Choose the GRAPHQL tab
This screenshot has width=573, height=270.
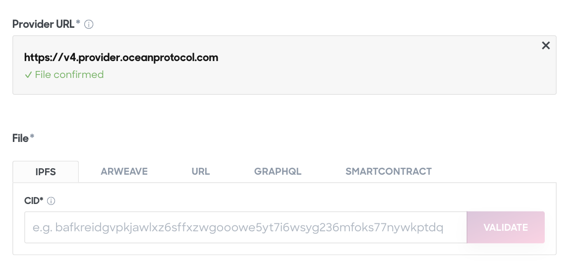pos(278,171)
